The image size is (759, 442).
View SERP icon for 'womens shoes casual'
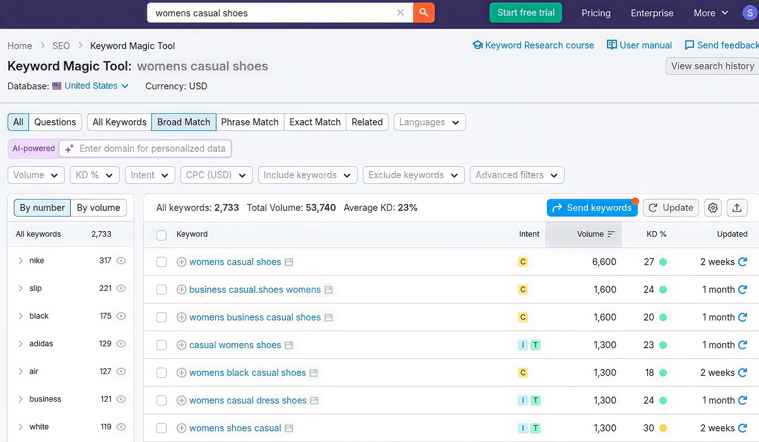click(x=289, y=428)
